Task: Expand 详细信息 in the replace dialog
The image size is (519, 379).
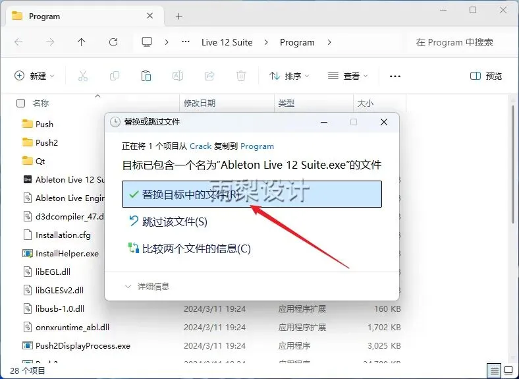Action: point(147,286)
